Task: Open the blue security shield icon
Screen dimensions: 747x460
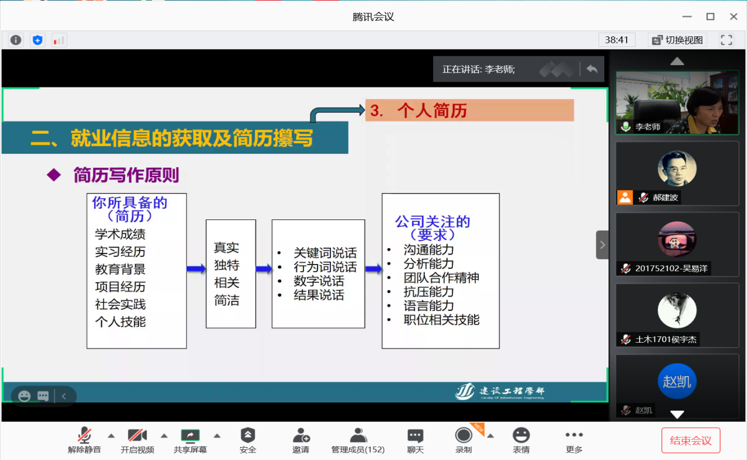Action: click(x=38, y=40)
